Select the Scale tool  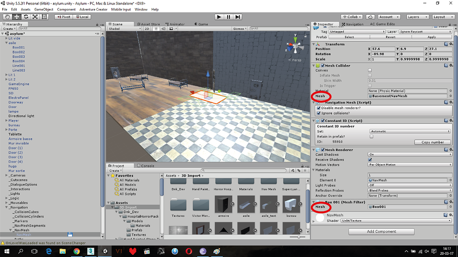(x=36, y=17)
